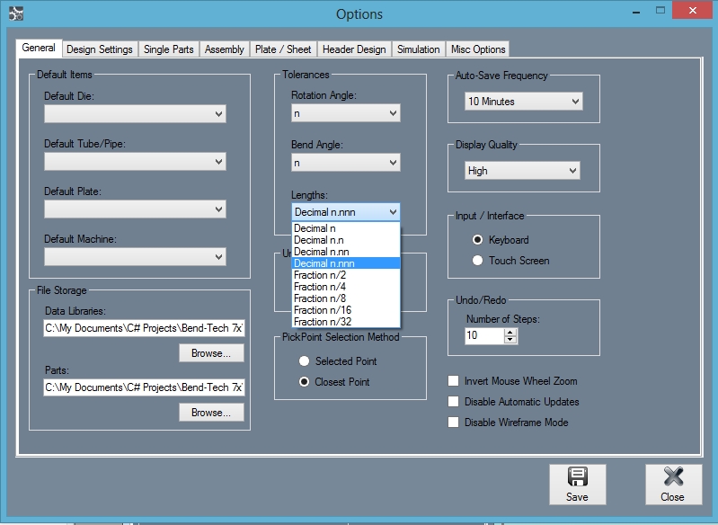
Task: Choose Decimal n.nn length option
Action: click(324, 252)
